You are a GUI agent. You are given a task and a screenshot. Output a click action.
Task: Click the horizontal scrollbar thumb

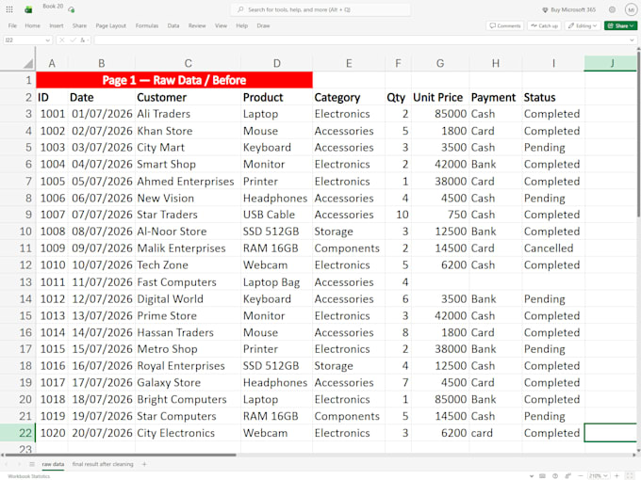click(x=120, y=455)
